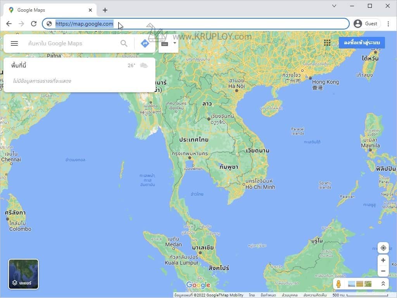Viewport: 397px width, 298px height.
Task: Open the hamburger menu in Google Maps
Action: pos(14,43)
